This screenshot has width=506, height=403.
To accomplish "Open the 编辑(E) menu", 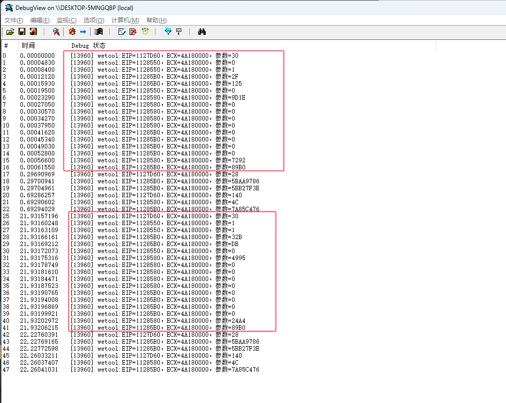I will 40,20.
